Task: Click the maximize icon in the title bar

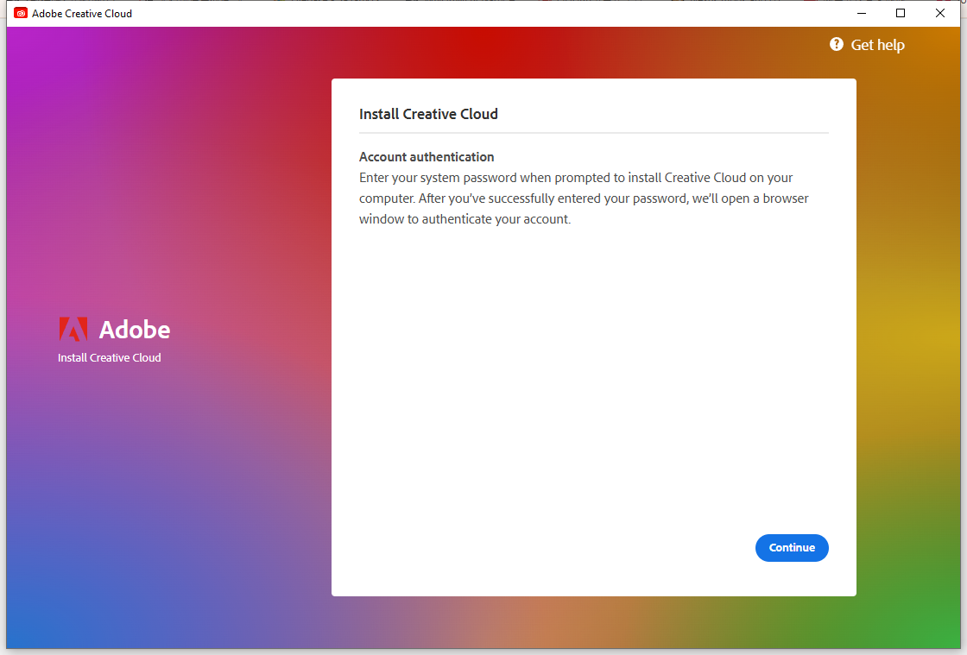Action: [901, 13]
